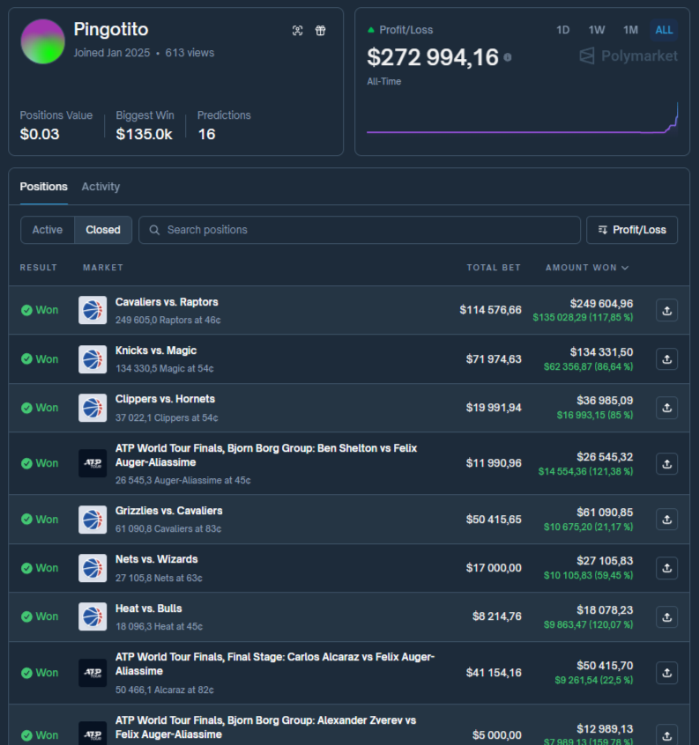Click the $114 576,66 total bet cell

(490, 310)
